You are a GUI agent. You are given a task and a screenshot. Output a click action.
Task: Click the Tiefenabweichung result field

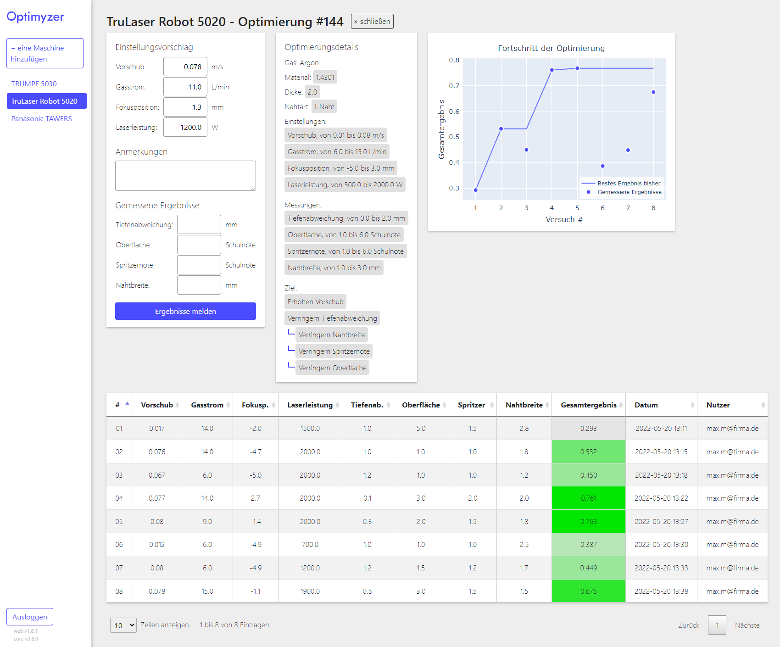pos(199,224)
